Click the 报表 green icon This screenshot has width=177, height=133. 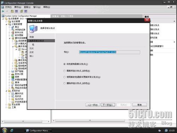pos(13,77)
